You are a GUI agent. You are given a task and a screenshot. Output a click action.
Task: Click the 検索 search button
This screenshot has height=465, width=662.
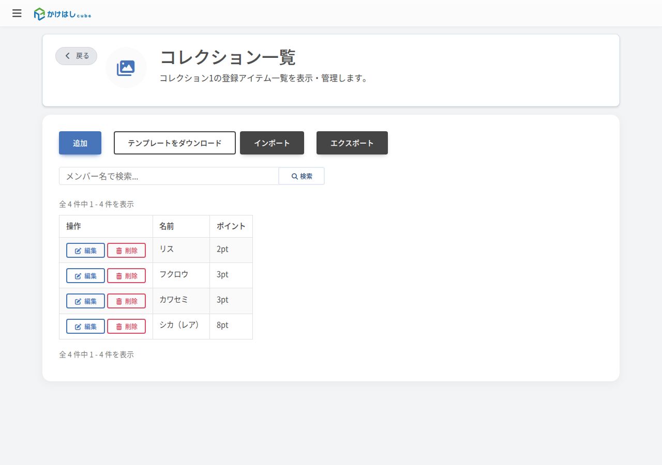click(302, 176)
